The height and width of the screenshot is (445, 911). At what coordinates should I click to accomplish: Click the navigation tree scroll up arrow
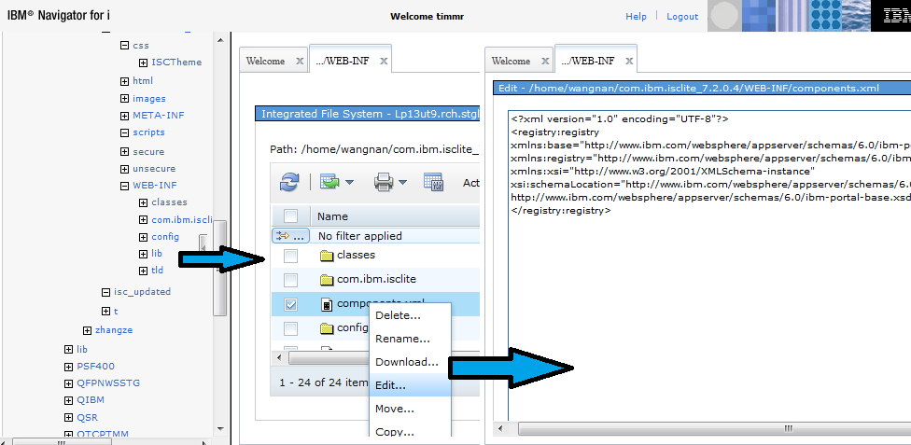[x=220, y=39]
